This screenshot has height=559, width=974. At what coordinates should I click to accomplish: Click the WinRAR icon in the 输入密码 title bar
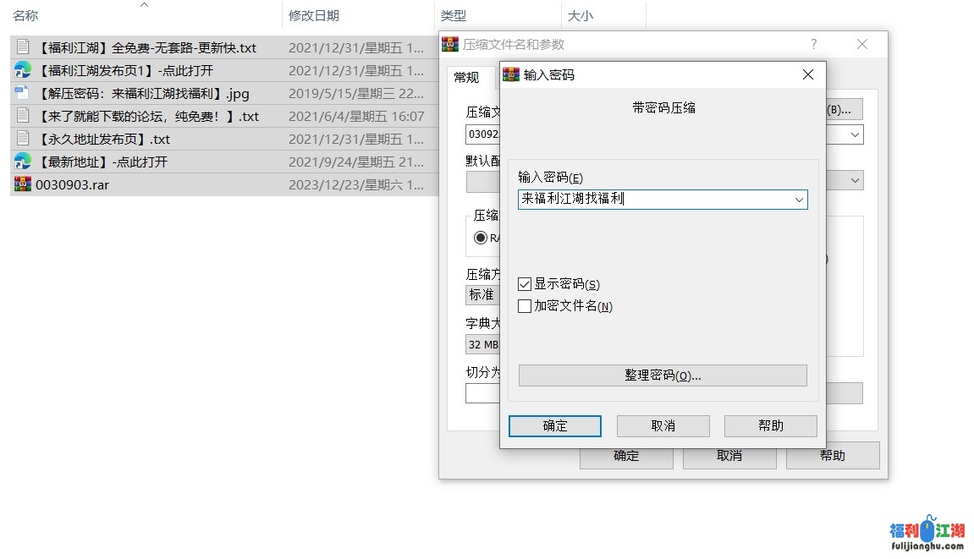[510, 74]
